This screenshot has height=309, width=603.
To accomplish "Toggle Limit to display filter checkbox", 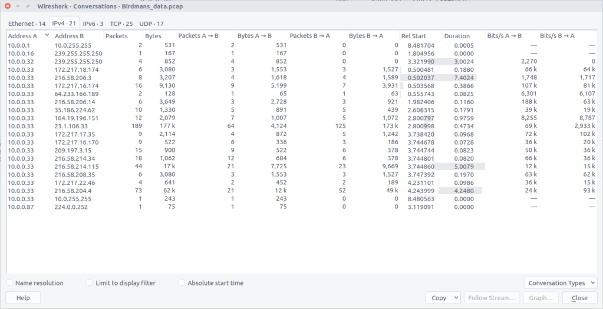I will pos(90,283).
